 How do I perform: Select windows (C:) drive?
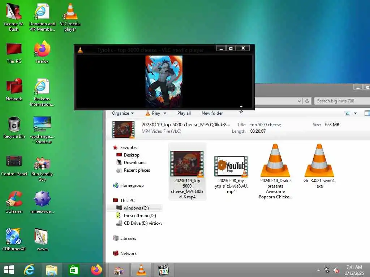136,208
